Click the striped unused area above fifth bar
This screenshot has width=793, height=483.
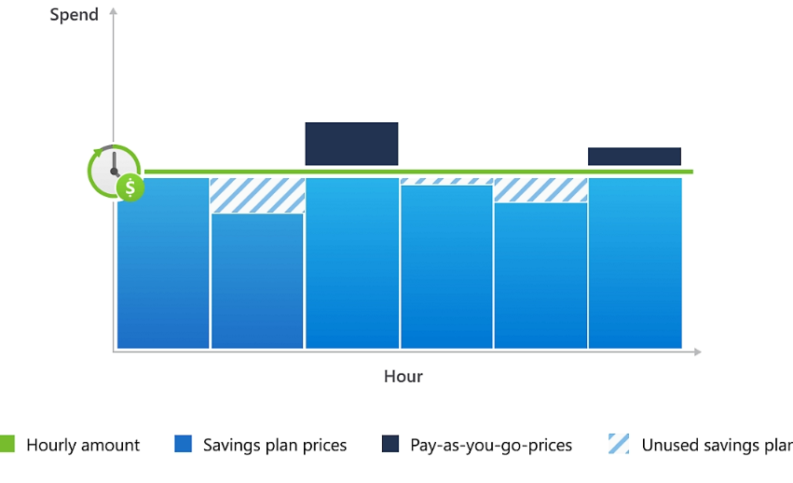tap(540, 189)
